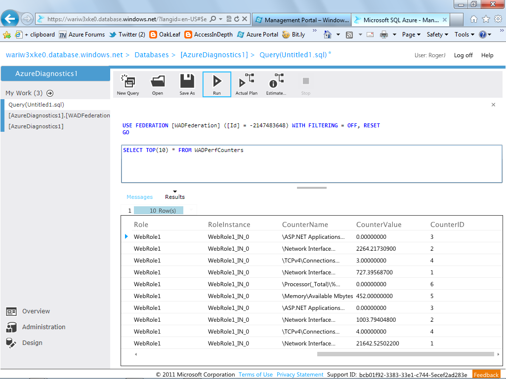Open the Page dropdown menu
This screenshot has height=379, width=506.
click(411, 35)
